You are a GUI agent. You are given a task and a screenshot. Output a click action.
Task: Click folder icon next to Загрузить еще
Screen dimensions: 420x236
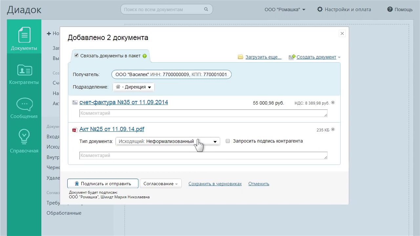(x=241, y=57)
